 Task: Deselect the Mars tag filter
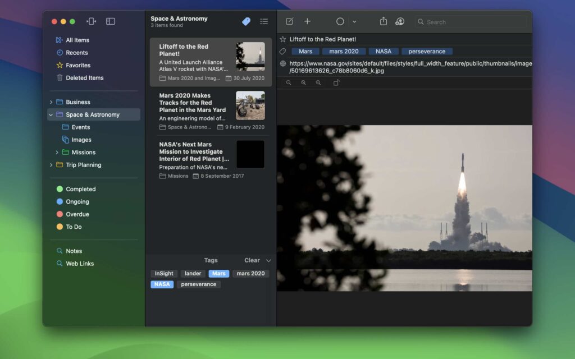pyautogui.click(x=219, y=274)
